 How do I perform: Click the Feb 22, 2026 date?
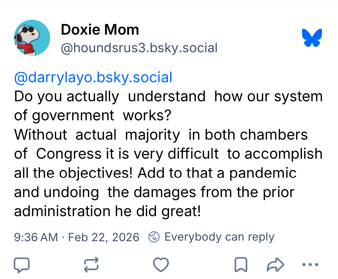104,237
